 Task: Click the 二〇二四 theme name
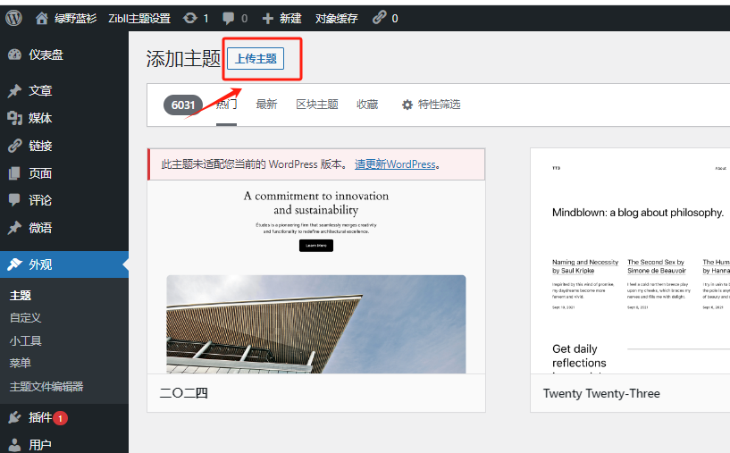coord(183,393)
